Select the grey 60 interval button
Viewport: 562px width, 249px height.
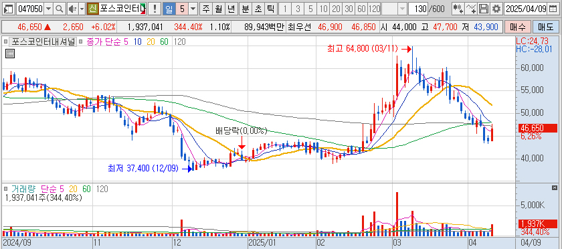[x=361, y=9]
